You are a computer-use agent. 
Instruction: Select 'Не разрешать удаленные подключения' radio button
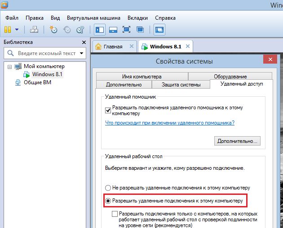pos(108,188)
